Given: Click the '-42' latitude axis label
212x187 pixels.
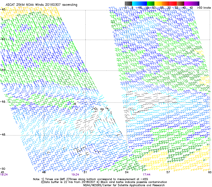Looking at the screenshot, I should (x=3, y=39).
